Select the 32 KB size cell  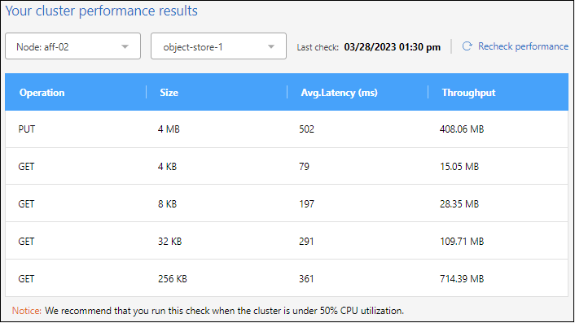click(169, 242)
